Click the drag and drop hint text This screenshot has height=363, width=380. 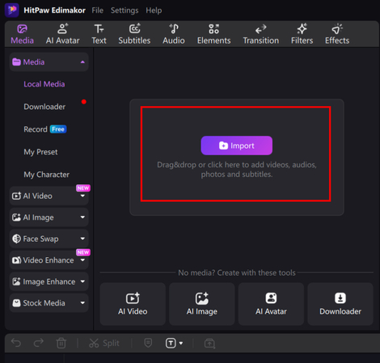pyautogui.click(x=237, y=170)
